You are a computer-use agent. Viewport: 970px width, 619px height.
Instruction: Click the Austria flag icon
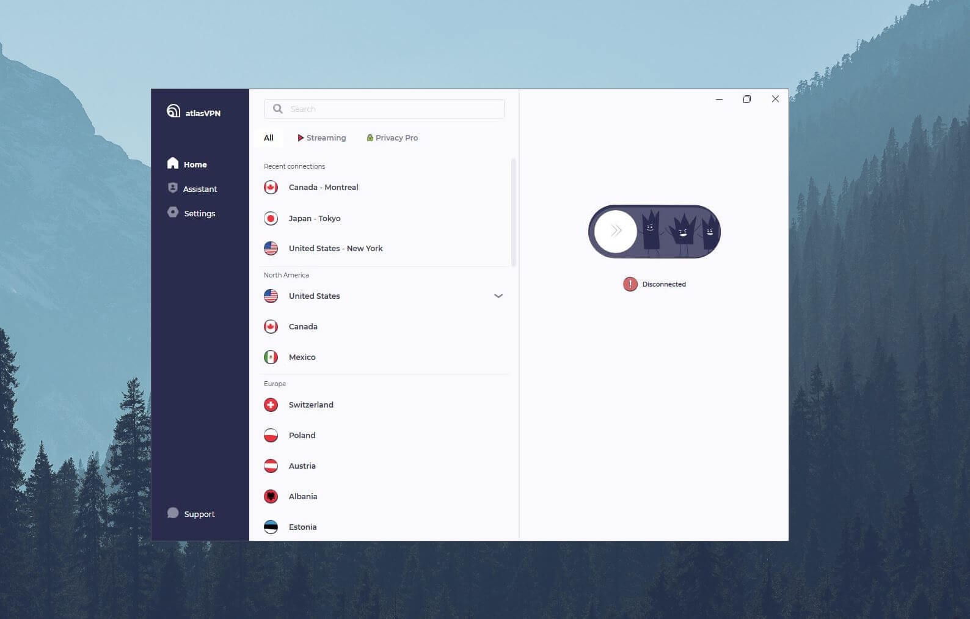point(271,466)
